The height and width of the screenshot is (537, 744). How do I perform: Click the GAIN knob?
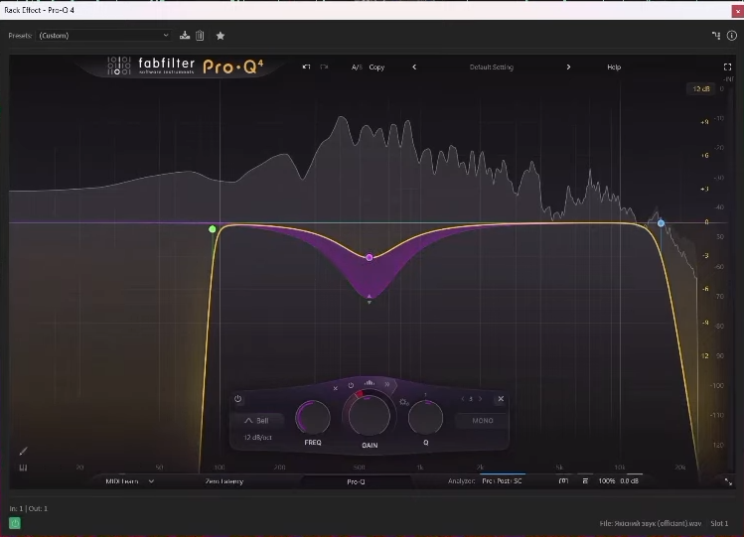point(370,416)
